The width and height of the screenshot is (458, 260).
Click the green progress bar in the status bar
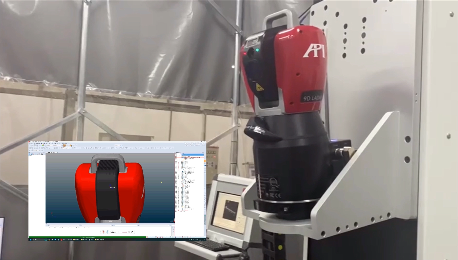tap(88, 237)
